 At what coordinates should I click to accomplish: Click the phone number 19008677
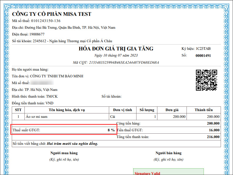tap(37, 34)
